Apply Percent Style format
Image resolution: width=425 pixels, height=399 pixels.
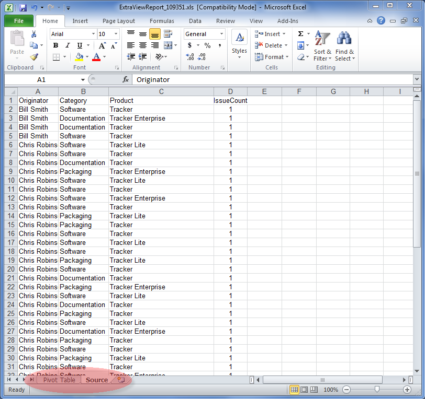tap(207, 45)
